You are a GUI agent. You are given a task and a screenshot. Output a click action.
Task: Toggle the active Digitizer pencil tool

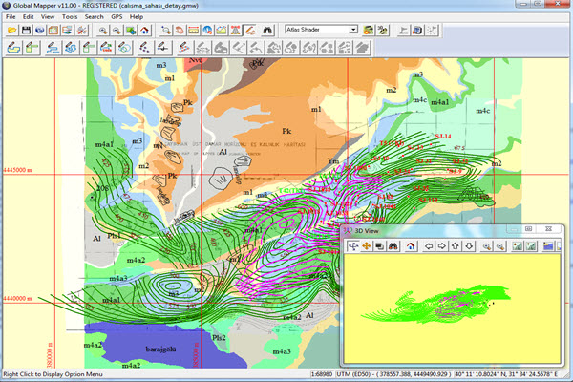(x=250, y=31)
